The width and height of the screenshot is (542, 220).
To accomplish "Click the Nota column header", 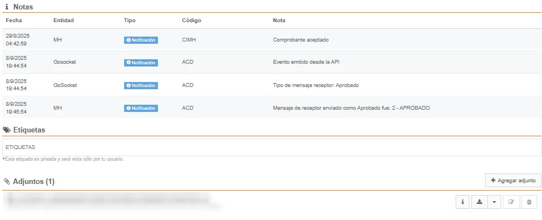I will point(279,21).
